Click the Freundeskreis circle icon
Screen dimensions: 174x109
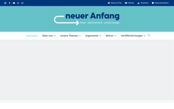pos(153,3)
